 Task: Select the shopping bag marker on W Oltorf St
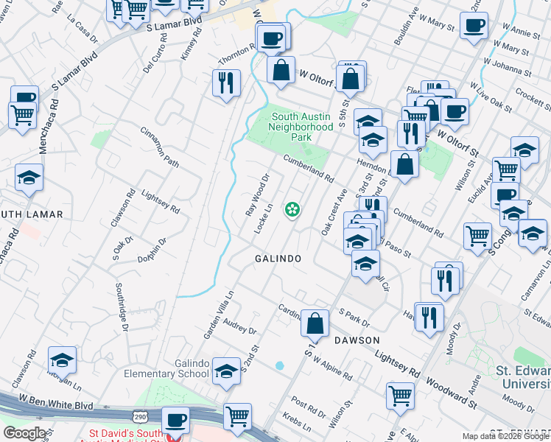coord(281,71)
